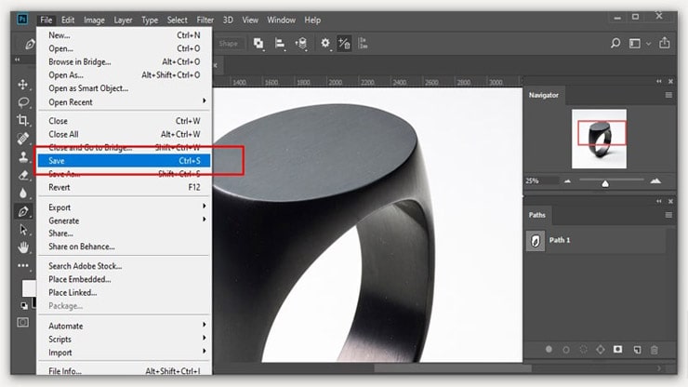Open the Filter menu
The height and width of the screenshot is (387, 688).
205,20
